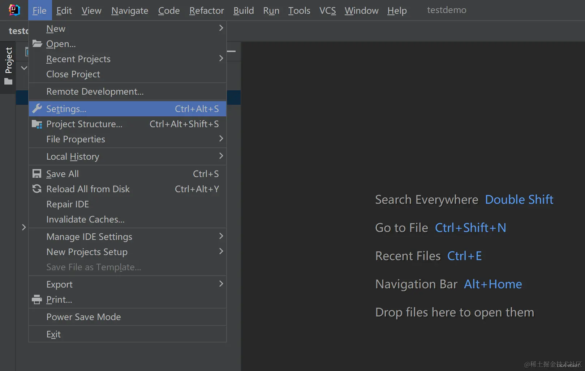Select Invalidate Caches... entry
The height and width of the screenshot is (371, 585).
128,219
